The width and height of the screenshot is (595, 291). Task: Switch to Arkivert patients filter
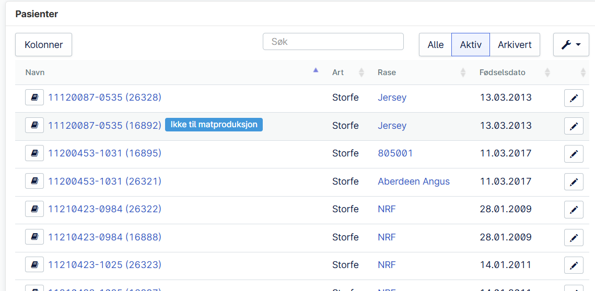(x=515, y=45)
